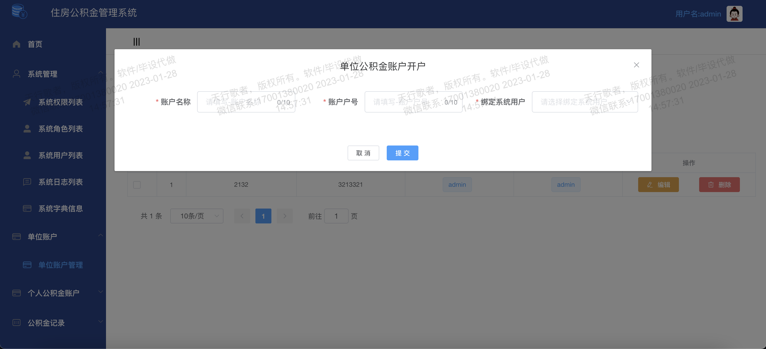This screenshot has height=349, width=766.
Task: Open the 绑定系统用户 dropdown
Action: pos(585,102)
